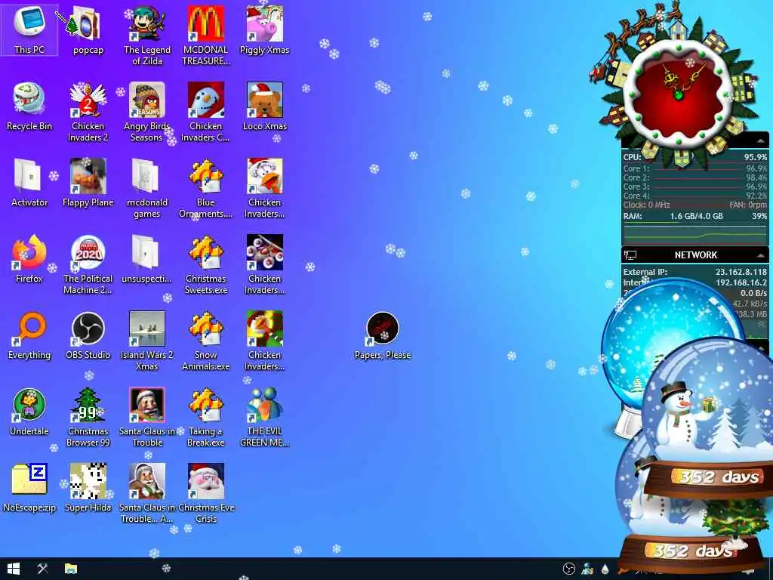Launch The Political Machine 2020
773x580 pixels.
click(x=88, y=264)
